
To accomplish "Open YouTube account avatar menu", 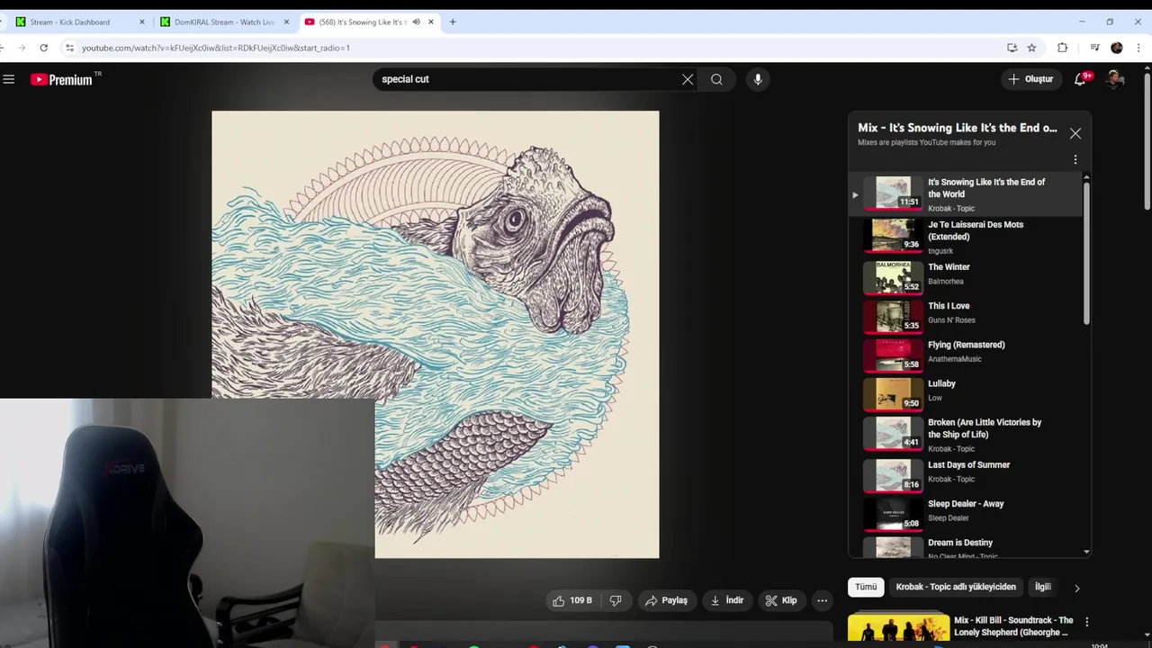I will 1115,79.
